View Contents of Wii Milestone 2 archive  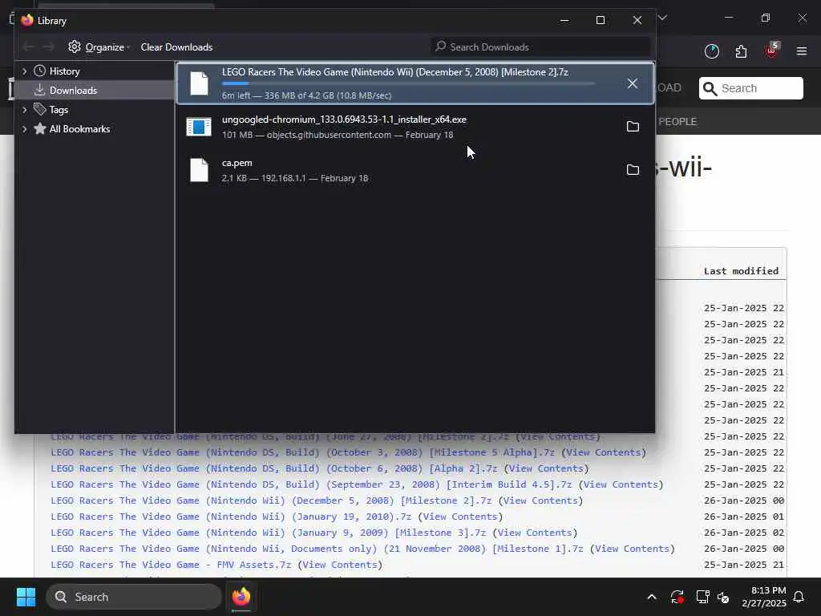click(x=540, y=500)
